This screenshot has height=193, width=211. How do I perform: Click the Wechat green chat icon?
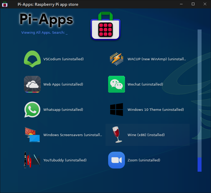pyautogui.click(x=117, y=84)
